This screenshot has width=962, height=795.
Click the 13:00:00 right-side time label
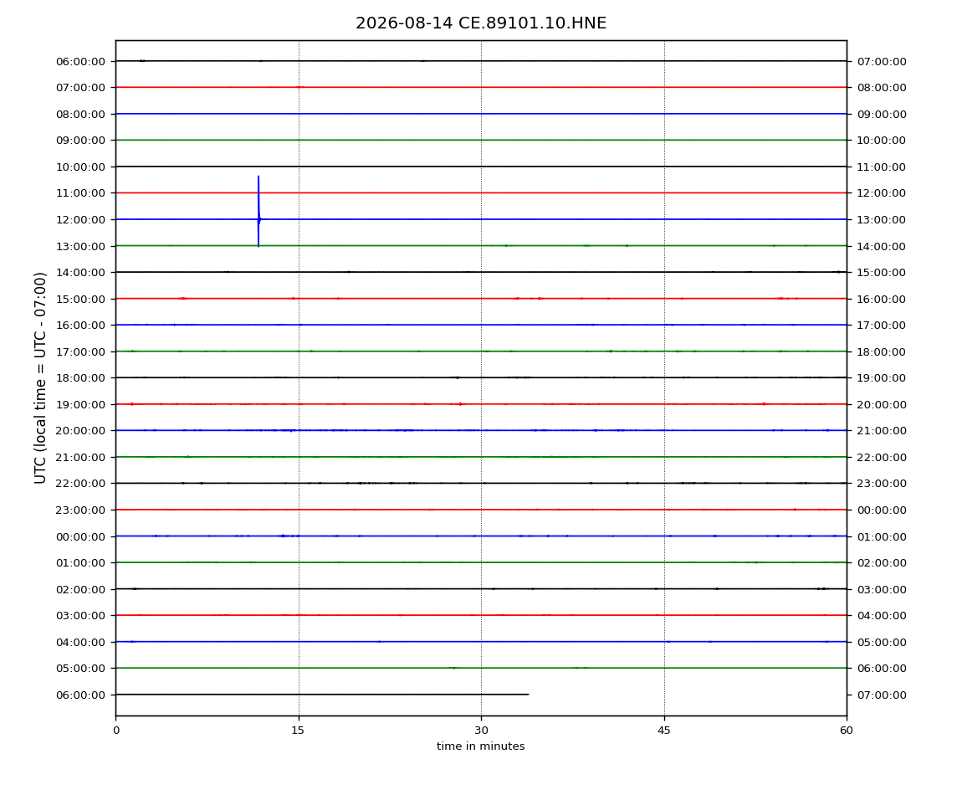pyautogui.click(x=881, y=220)
